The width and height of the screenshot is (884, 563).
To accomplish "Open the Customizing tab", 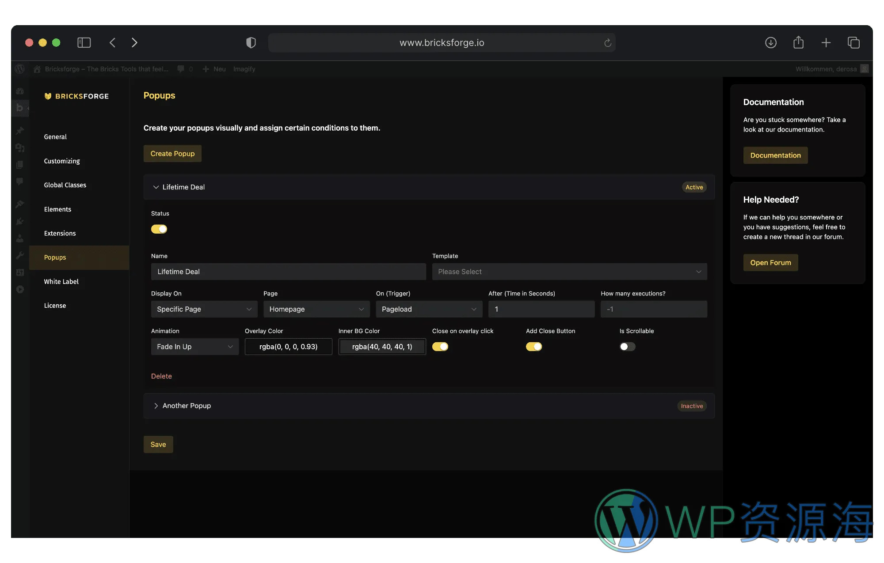I will click(62, 161).
